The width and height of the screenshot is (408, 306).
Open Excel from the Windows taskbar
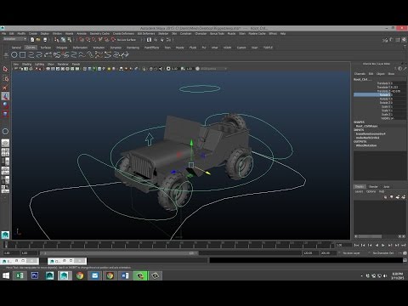pos(20,275)
